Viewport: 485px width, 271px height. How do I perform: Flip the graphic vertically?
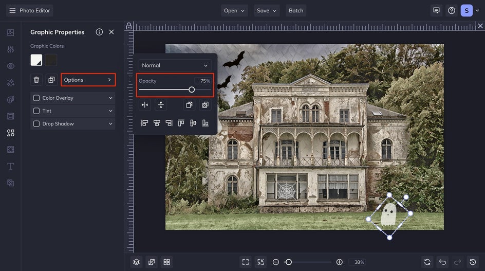161,105
